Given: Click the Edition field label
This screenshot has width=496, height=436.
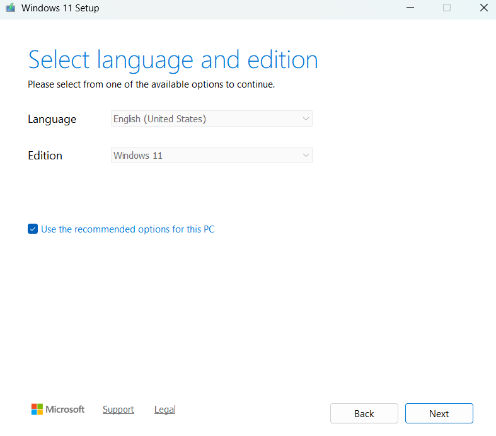Looking at the screenshot, I should click(x=45, y=156).
